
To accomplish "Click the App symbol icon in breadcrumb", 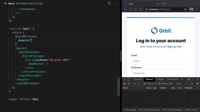I will click(x=37, y=3).
